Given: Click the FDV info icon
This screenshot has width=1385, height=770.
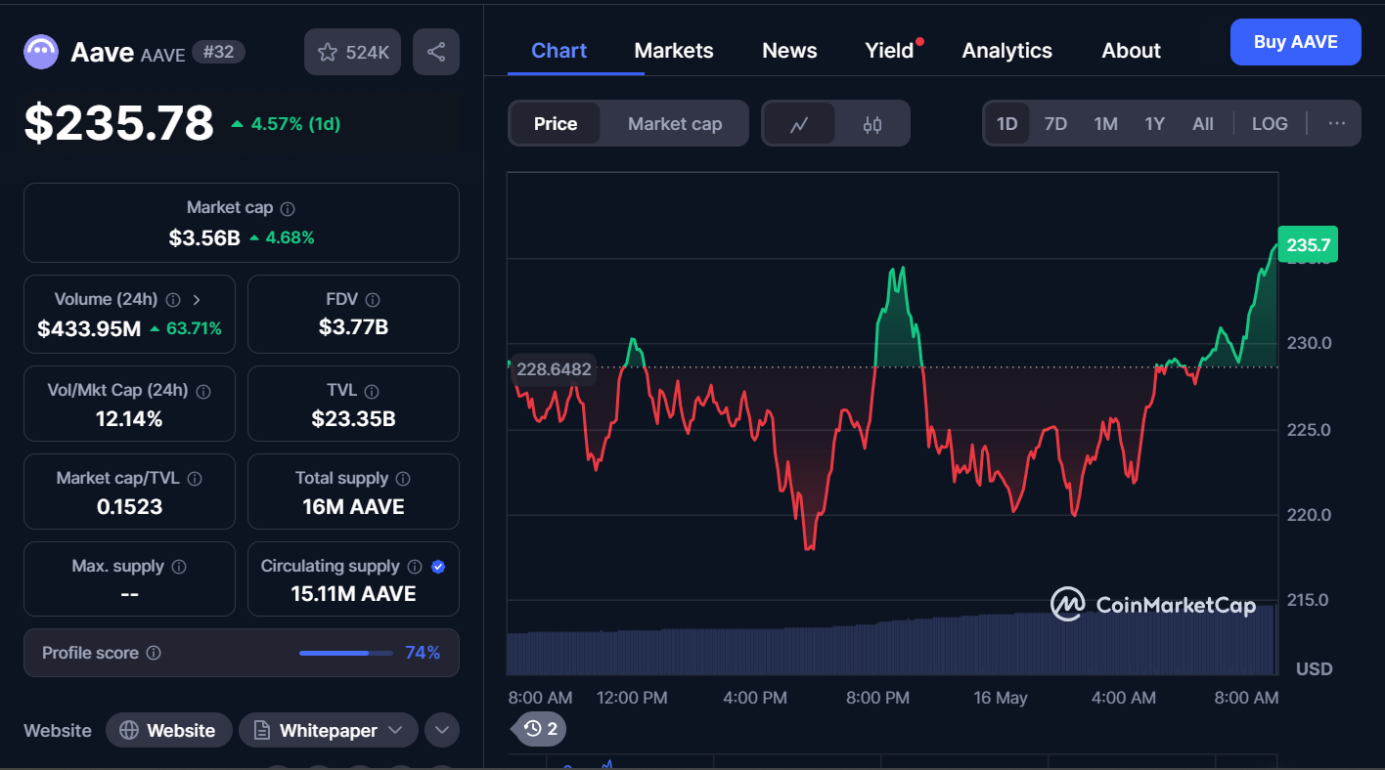Looking at the screenshot, I should pos(373,300).
